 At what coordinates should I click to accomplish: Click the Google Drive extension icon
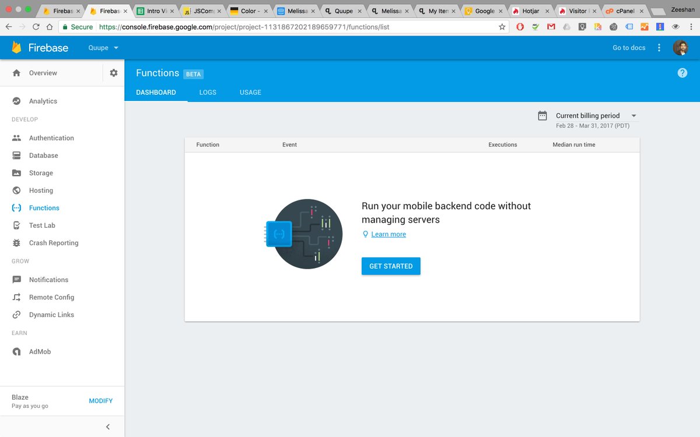click(x=566, y=27)
